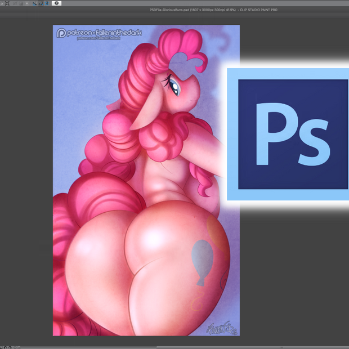
Task: Toggle Snap to Ruler icon
Action: pyautogui.click(x=34, y=3)
